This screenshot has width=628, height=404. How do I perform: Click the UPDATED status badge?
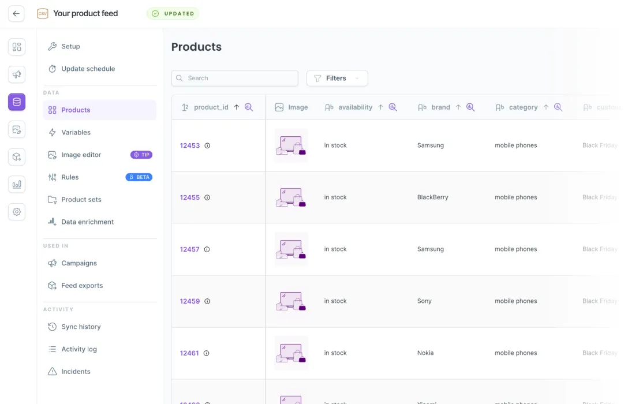[x=173, y=14]
